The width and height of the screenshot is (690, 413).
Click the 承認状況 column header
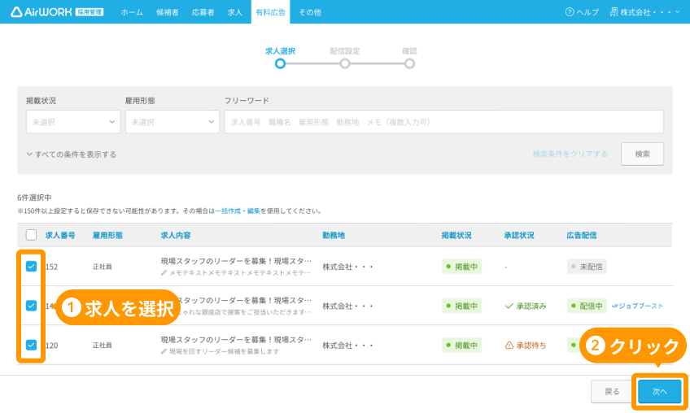coord(519,235)
